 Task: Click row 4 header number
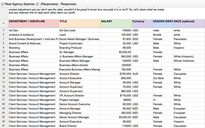[4, 23]
